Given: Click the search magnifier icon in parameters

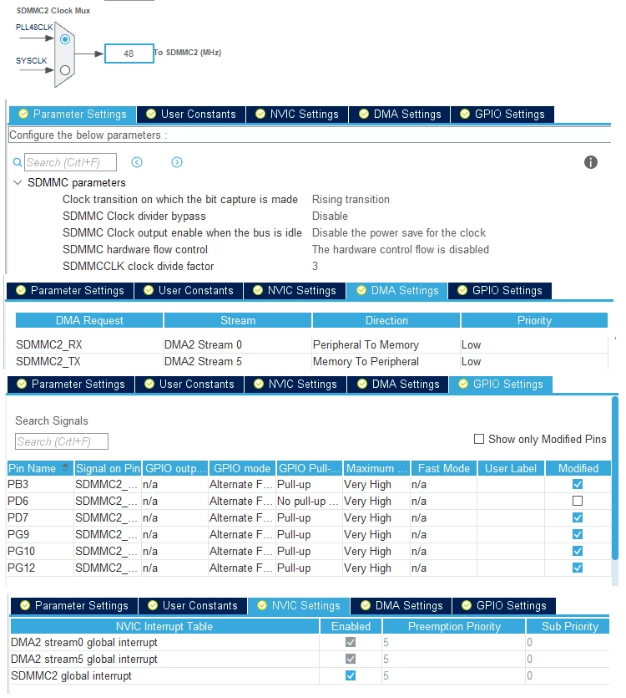Looking at the screenshot, I should click(18, 162).
